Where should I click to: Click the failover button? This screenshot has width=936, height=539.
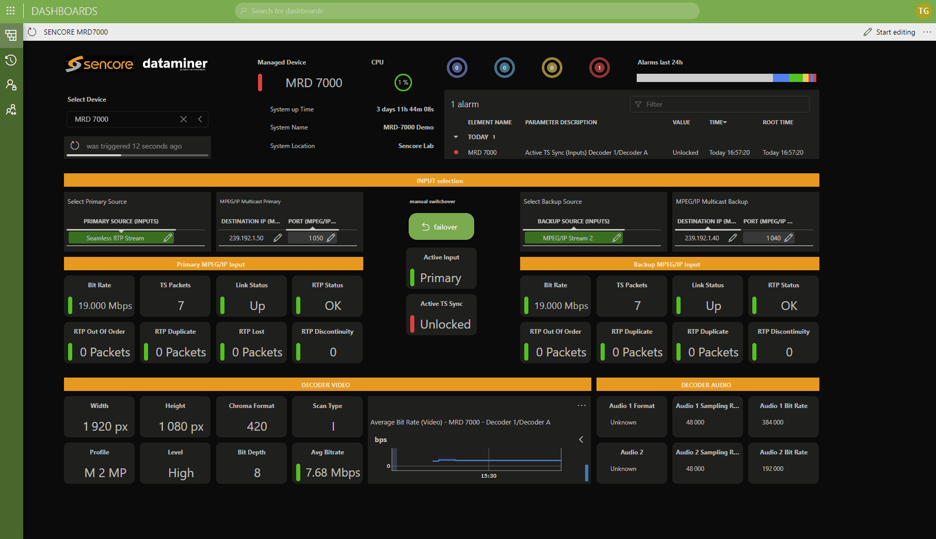point(441,226)
